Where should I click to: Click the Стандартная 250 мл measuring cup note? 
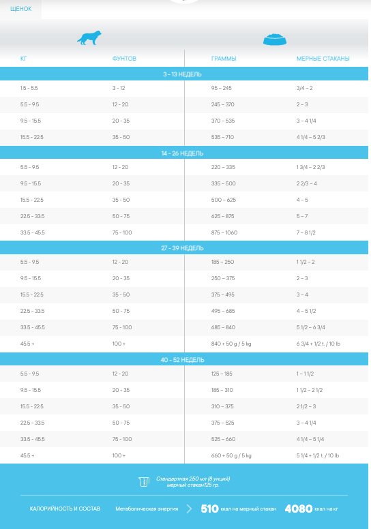click(x=193, y=482)
